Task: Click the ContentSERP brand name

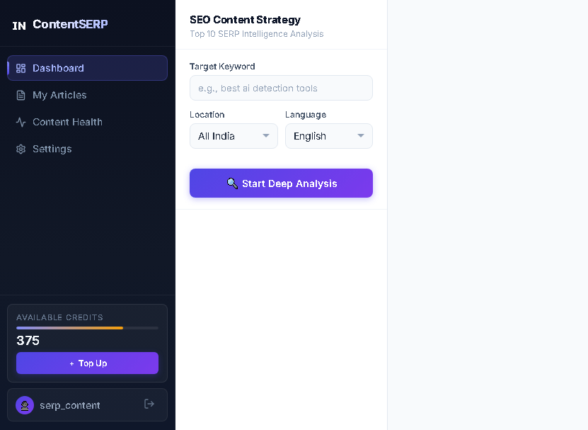Action: [70, 23]
